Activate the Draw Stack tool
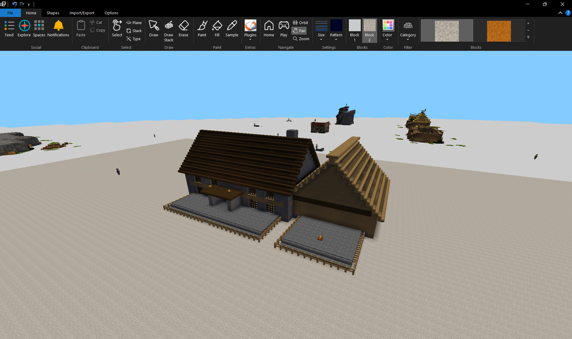The height and width of the screenshot is (339, 572). [x=169, y=31]
